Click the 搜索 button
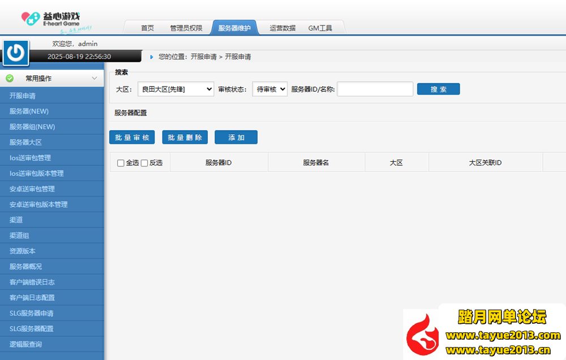 click(x=438, y=89)
